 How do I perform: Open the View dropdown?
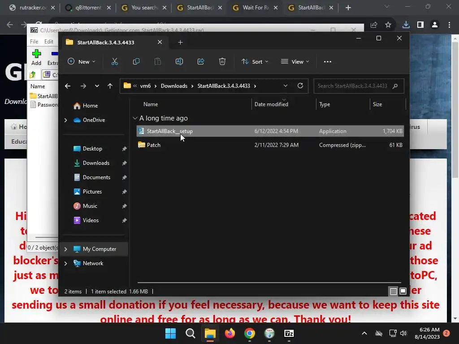tap(295, 61)
